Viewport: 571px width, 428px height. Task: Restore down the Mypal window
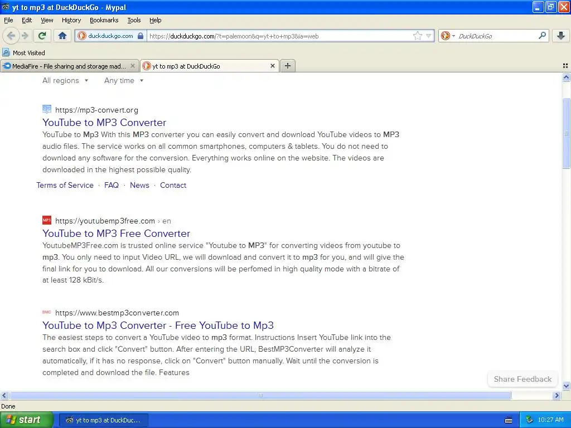pos(551,7)
